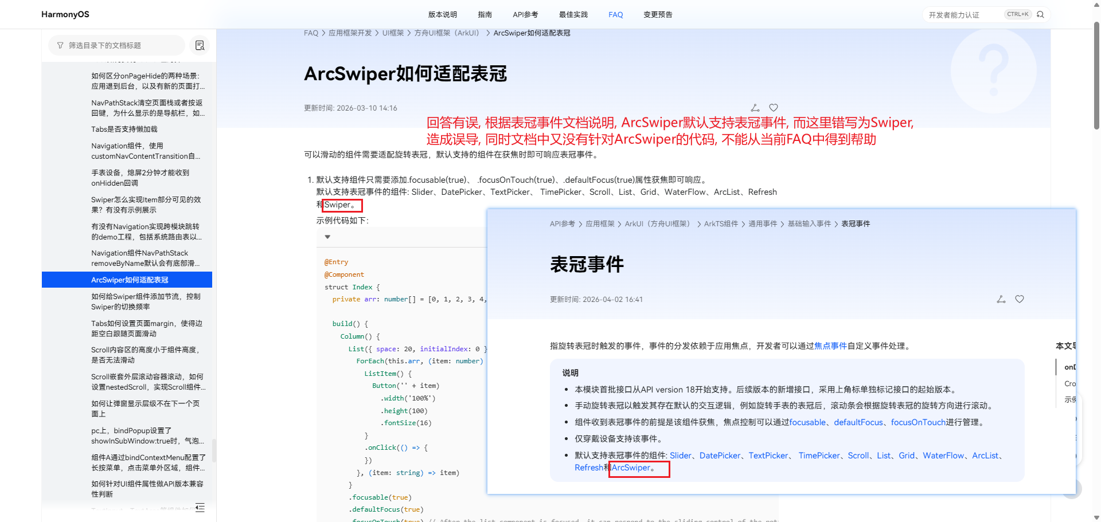
Task: Click 通用事件 breadcrumb in 表冠事件 panel
Action: (763, 224)
